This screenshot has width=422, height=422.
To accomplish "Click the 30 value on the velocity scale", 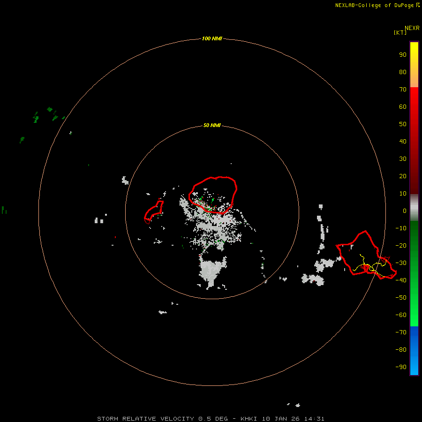I will 403,159.
